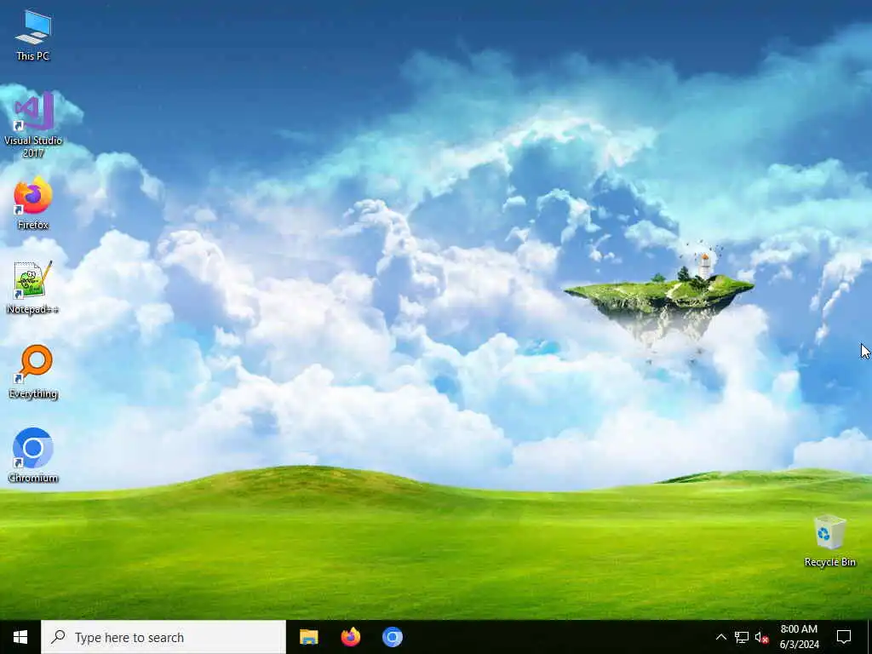Open File Explorer from the taskbar
Image resolution: width=872 pixels, height=654 pixels.
coord(308,637)
